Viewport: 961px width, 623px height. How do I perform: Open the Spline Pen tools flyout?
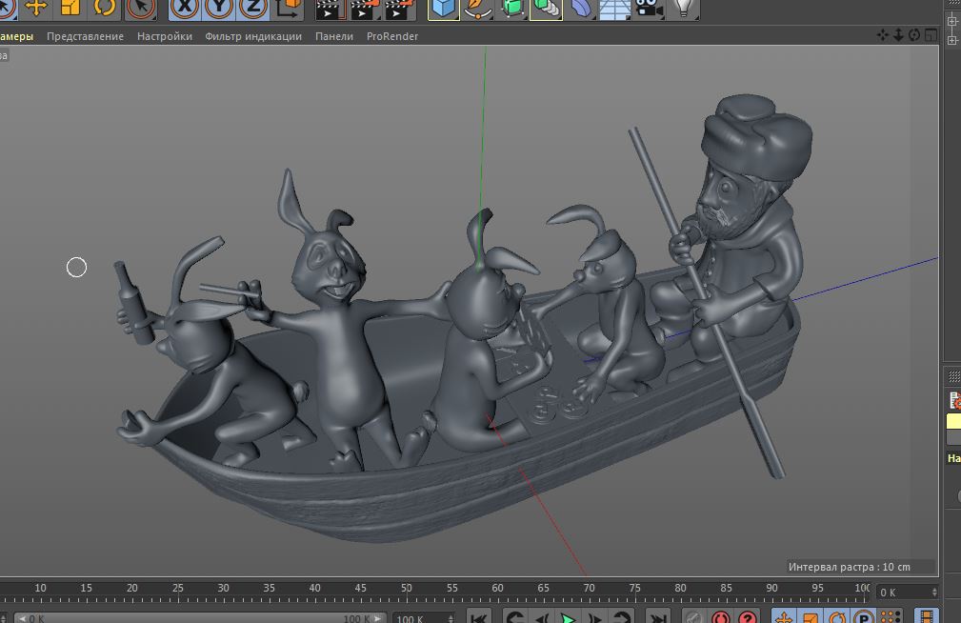[x=477, y=8]
